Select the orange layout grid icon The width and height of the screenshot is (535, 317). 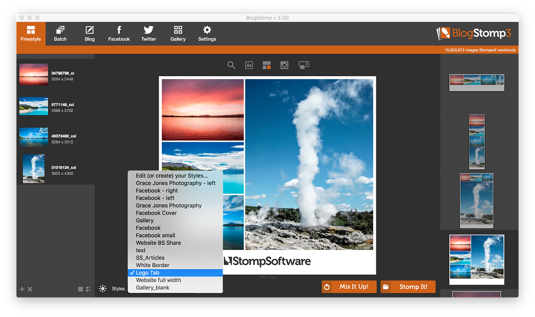pyautogui.click(x=266, y=65)
